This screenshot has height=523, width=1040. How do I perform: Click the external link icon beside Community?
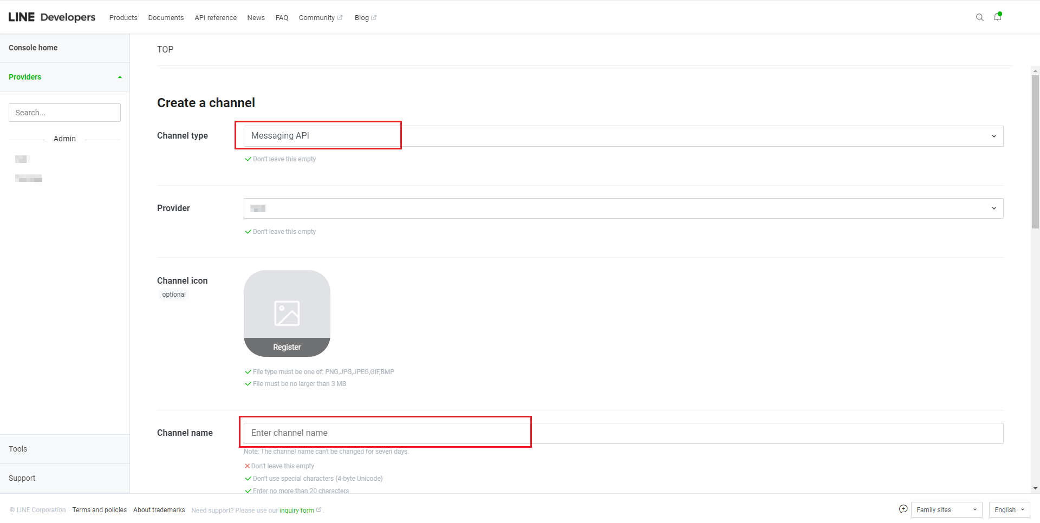[x=340, y=17]
